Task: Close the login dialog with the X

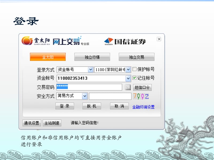Action: coord(159,39)
